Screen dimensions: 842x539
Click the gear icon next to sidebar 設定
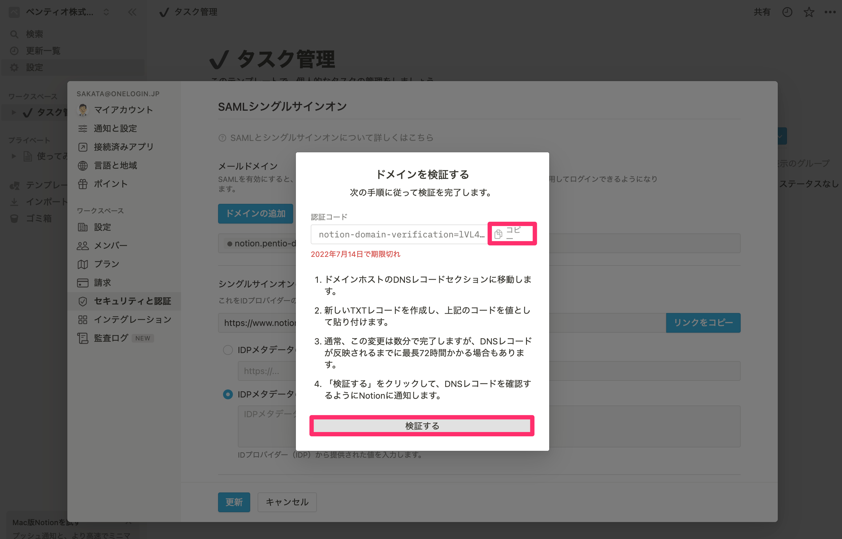[x=14, y=68]
